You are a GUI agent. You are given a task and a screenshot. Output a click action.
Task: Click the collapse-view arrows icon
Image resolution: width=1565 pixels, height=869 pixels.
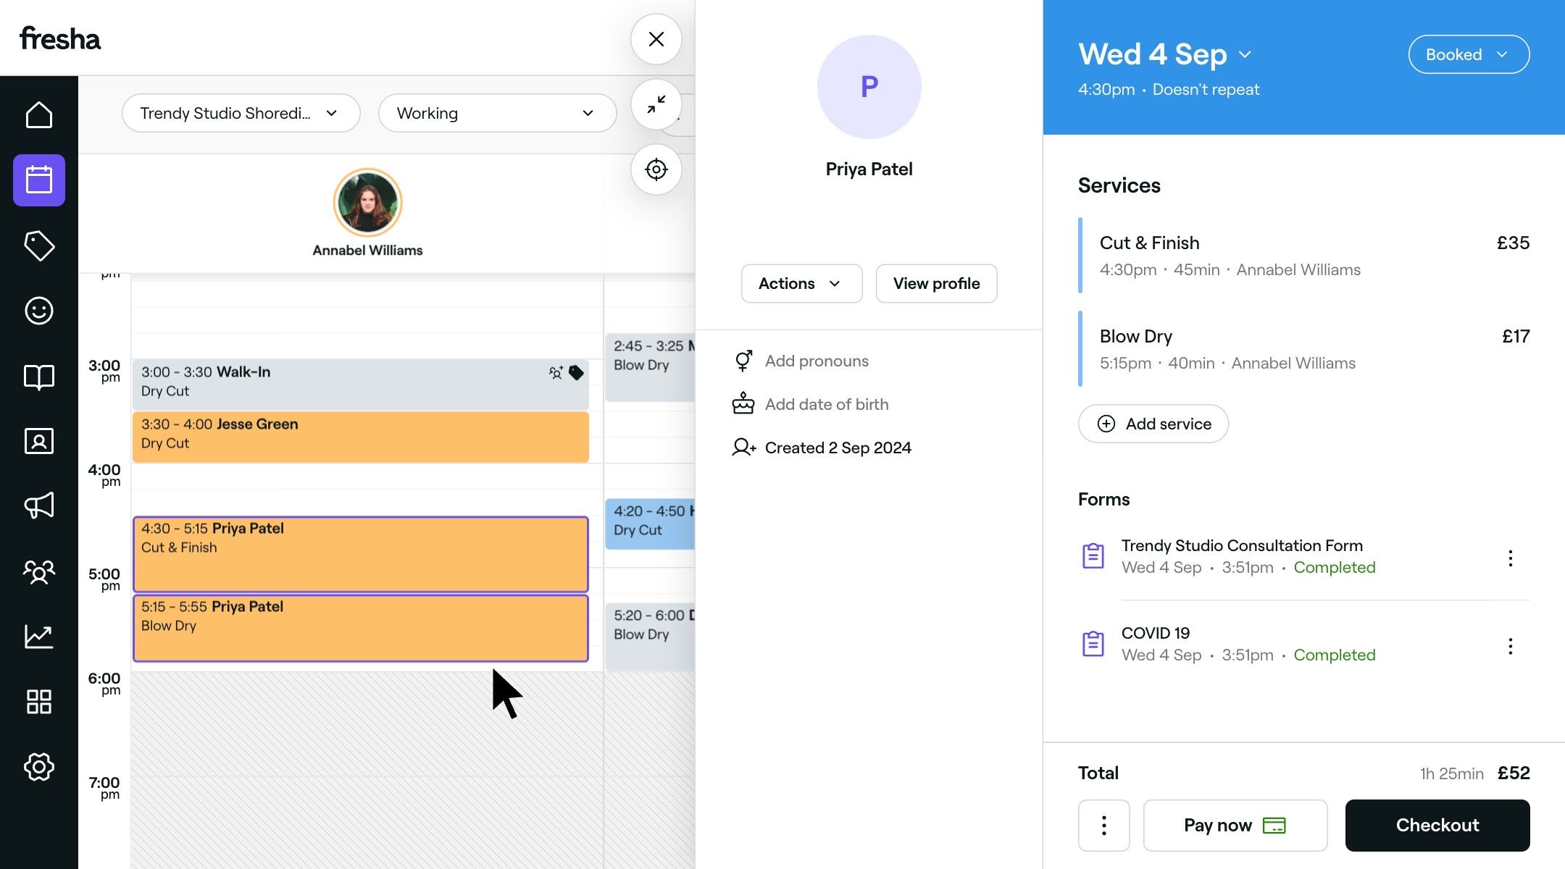tap(656, 105)
